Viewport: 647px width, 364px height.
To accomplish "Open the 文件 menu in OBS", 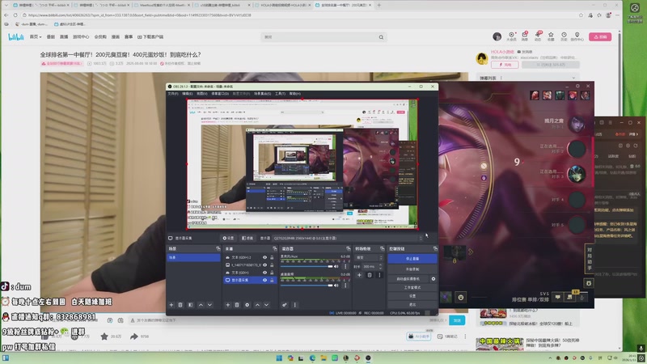I will click(172, 93).
